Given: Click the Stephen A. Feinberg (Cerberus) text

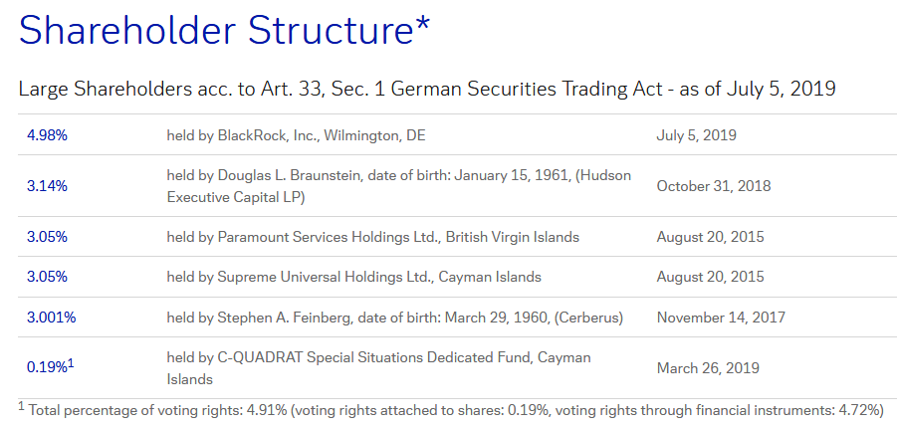Looking at the screenshot, I should tap(394, 318).
